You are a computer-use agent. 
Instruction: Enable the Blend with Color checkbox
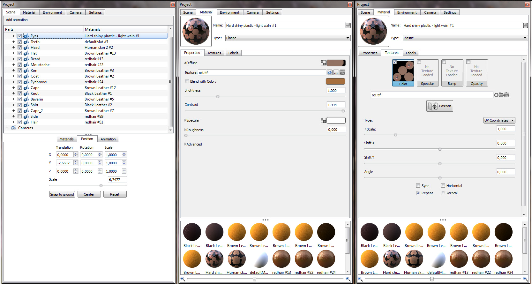point(187,81)
